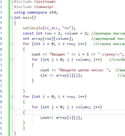
Task: Click the final closing brace of main
Action: (x=15, y=133)
